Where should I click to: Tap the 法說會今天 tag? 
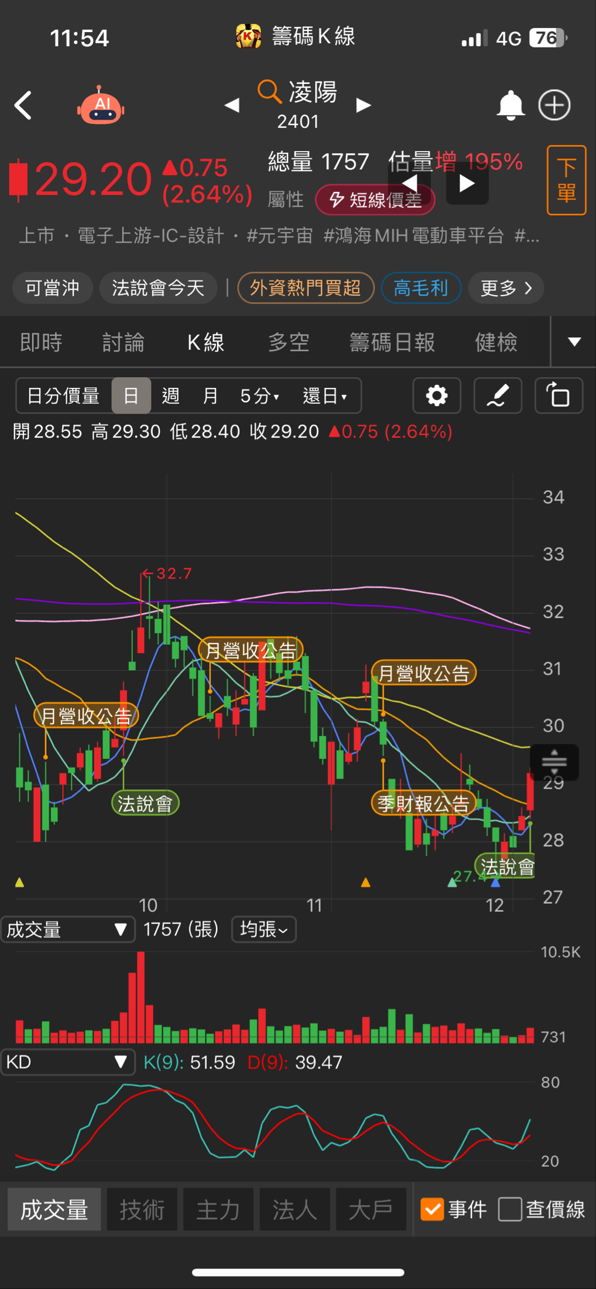click(158, 288)
